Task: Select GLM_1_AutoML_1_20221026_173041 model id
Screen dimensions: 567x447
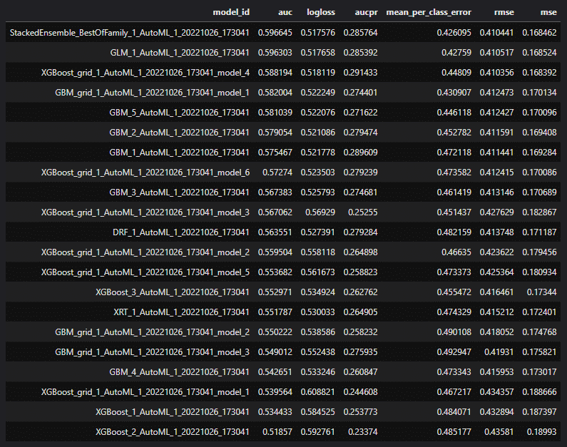Action: [180, 53]
